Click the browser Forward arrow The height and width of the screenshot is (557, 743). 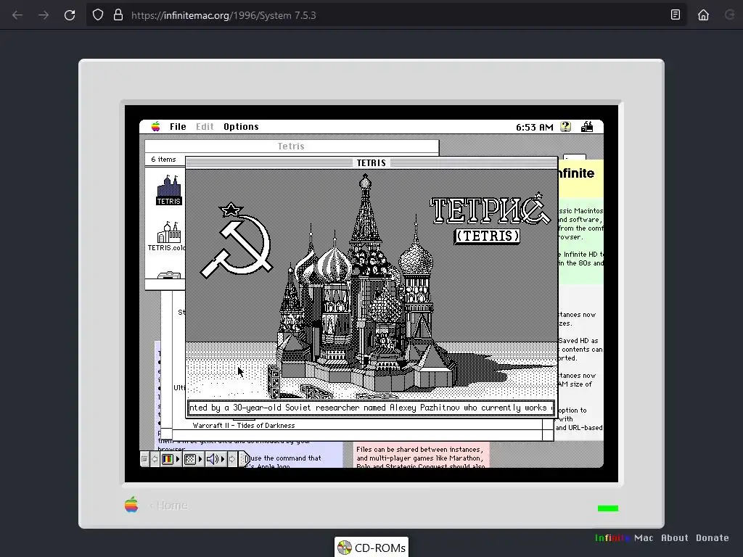(x=44, y=15)
